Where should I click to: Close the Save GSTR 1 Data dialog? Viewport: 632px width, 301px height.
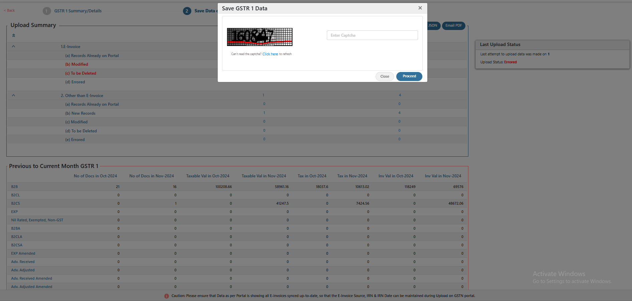420,8
